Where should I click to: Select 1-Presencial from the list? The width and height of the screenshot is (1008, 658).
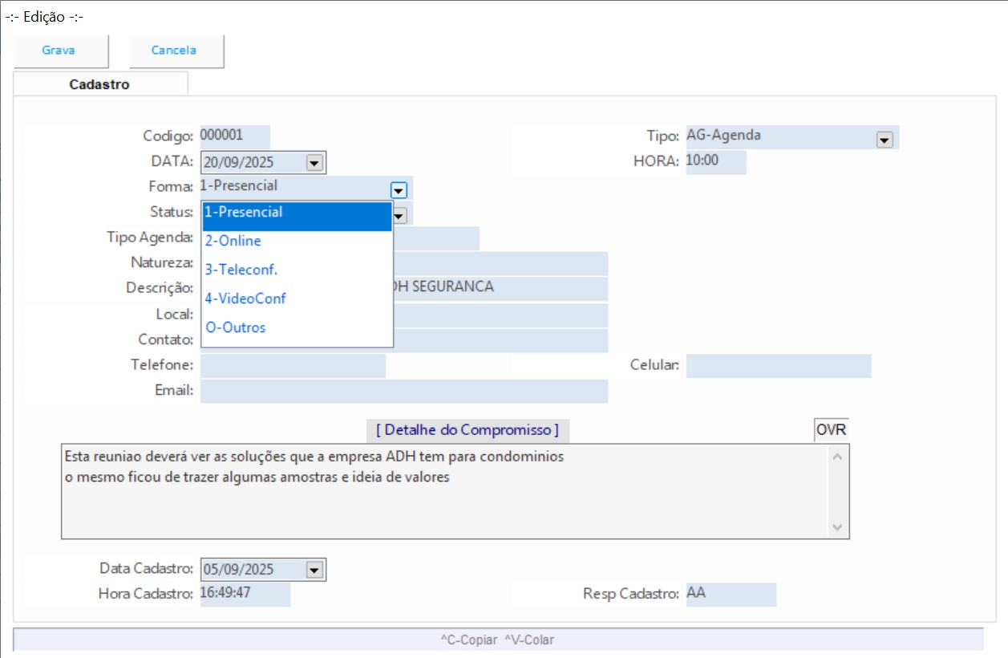296,213
